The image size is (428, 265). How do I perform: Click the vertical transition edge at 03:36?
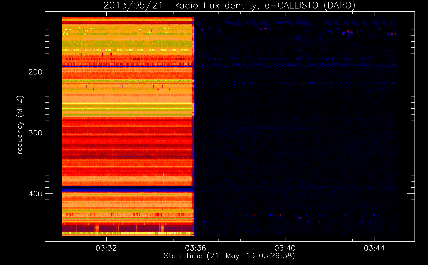[x=193, y=126]
